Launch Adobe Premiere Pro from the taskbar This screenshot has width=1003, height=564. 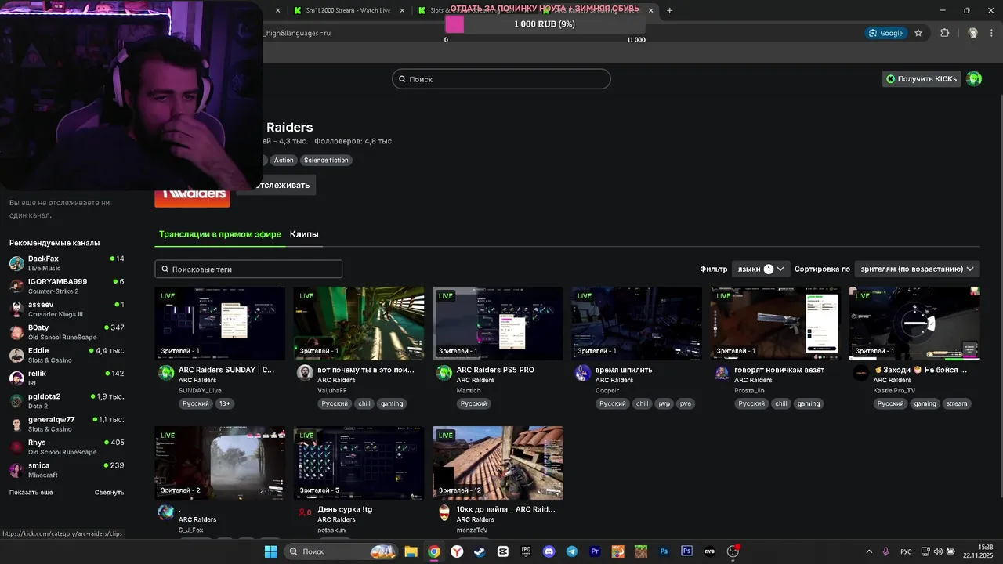tap(595, 551)
